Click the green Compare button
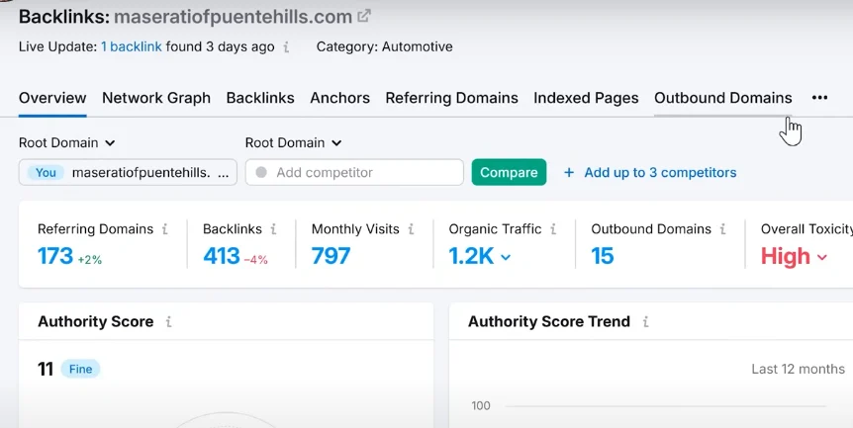The image size is (853, 428). coord(509,172)
